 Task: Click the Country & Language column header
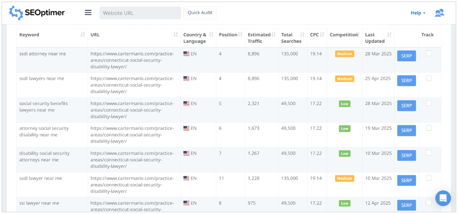tap(195, 38)
